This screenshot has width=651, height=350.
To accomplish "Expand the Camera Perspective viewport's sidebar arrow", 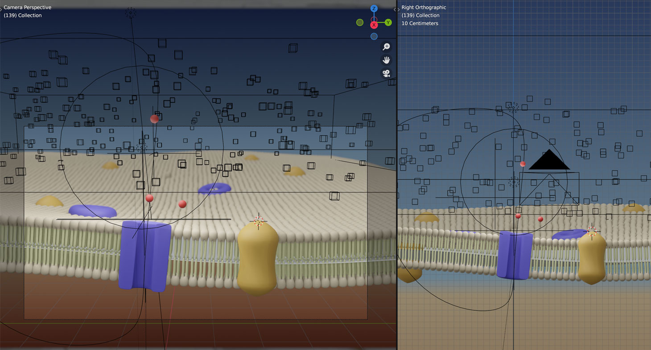I will pos(395,9).
